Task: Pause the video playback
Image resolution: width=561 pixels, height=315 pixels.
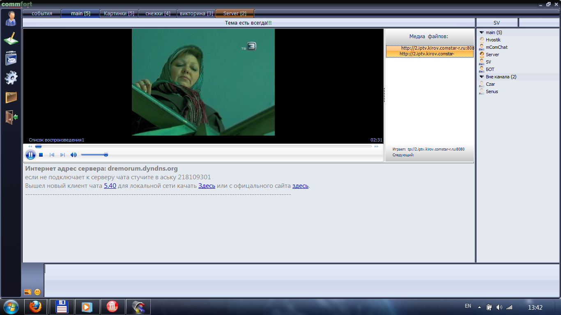Action: (x=30, y=155)
